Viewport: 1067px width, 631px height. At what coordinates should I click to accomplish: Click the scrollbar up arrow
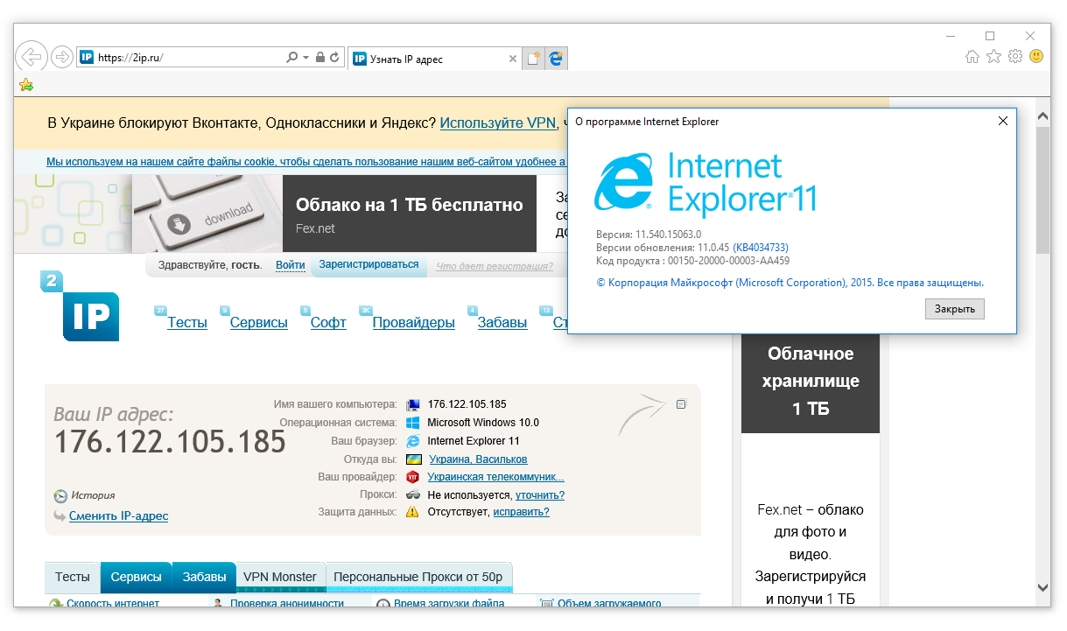pos(1042,116)
